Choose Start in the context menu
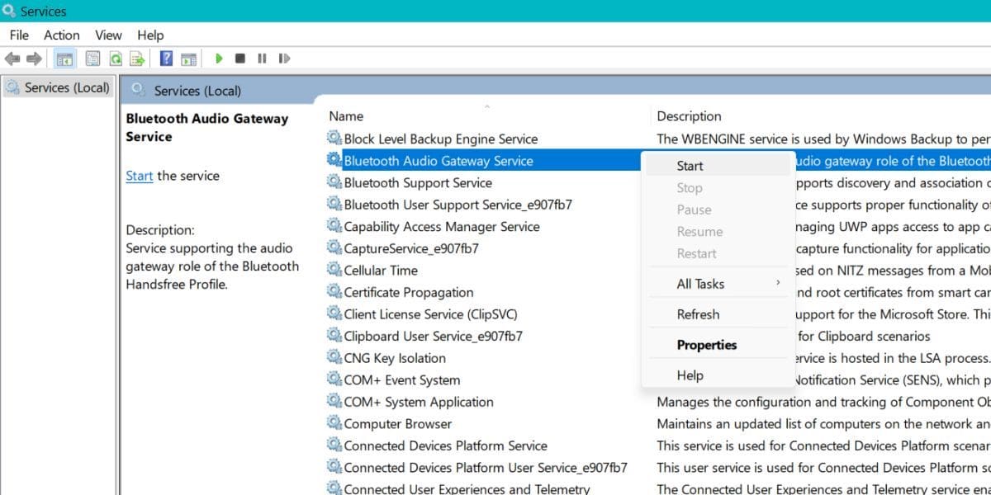Screen dimensions: 991x495 tap(690, 166)
